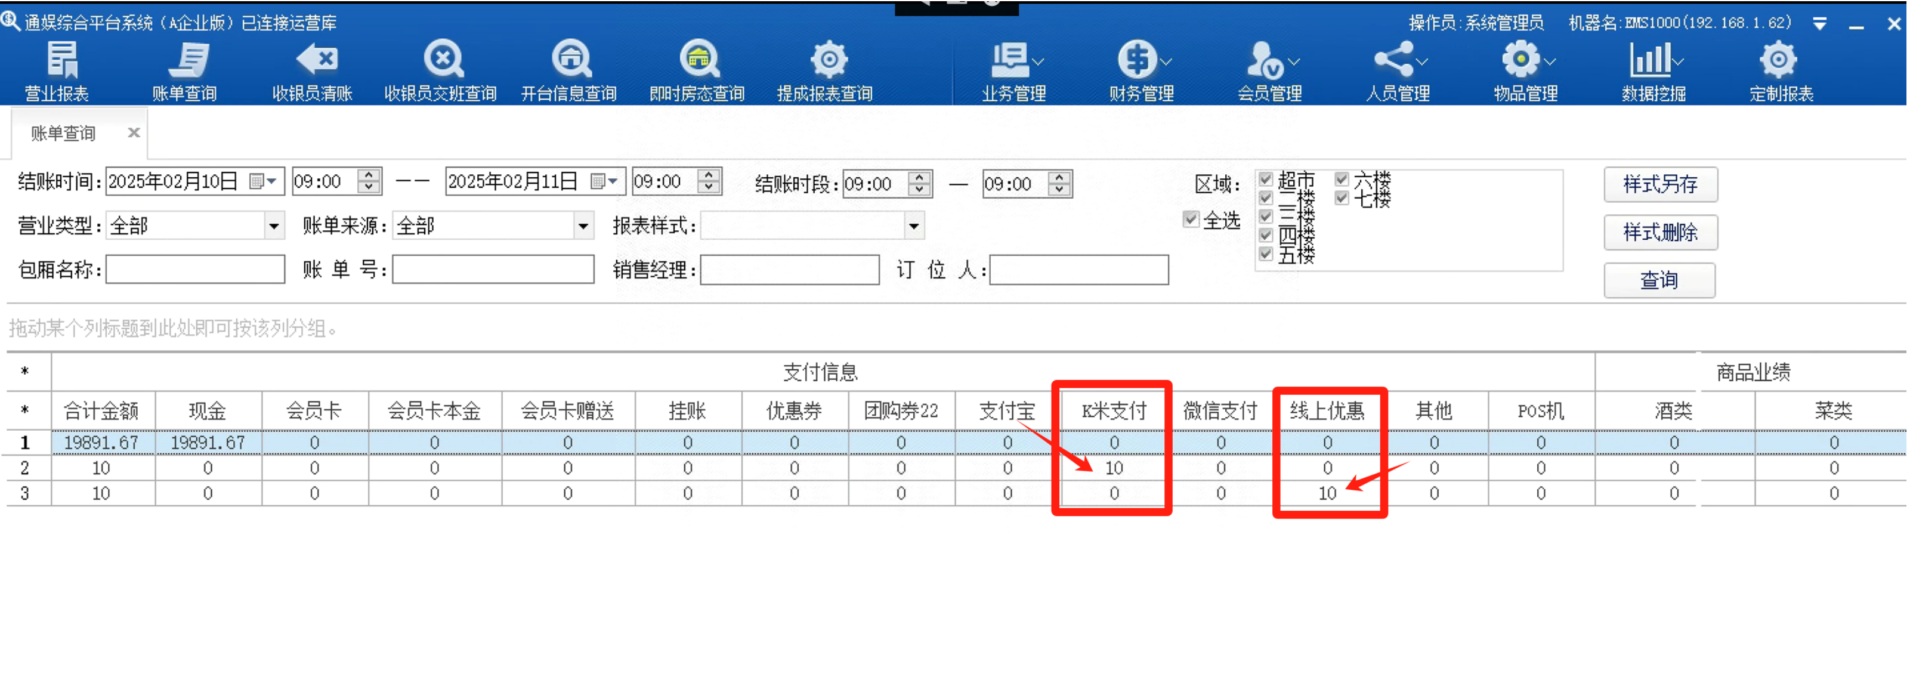Open the start date calendar dropdown
This screenshot has height=689, width=1907.
click(x=264, y=181)
